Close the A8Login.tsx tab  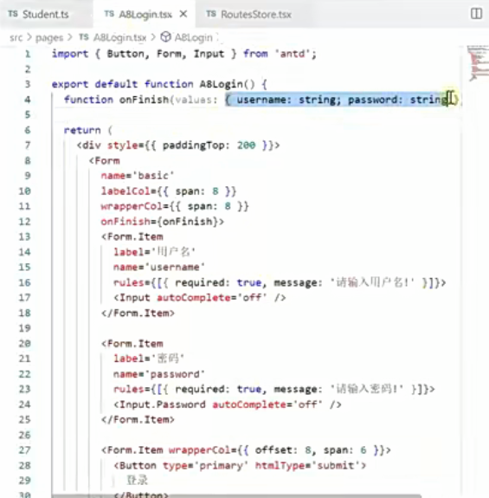(183, 14)
